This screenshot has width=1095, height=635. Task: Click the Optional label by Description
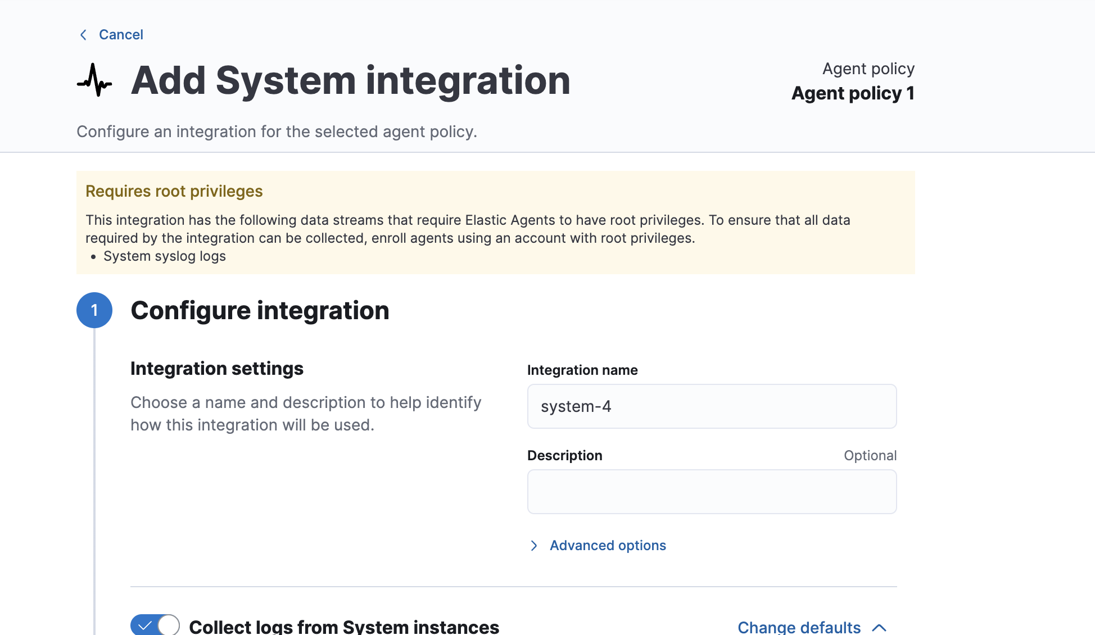click(x=870, y=456)
